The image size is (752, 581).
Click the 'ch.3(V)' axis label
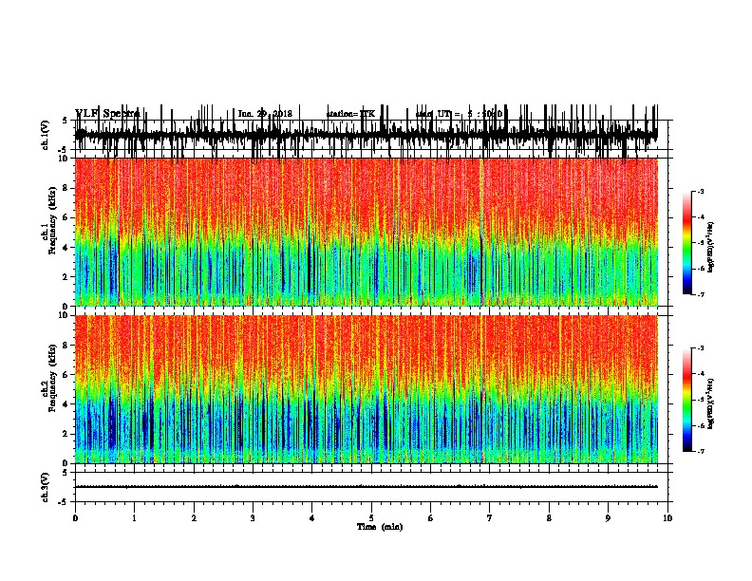pos(46,487)
